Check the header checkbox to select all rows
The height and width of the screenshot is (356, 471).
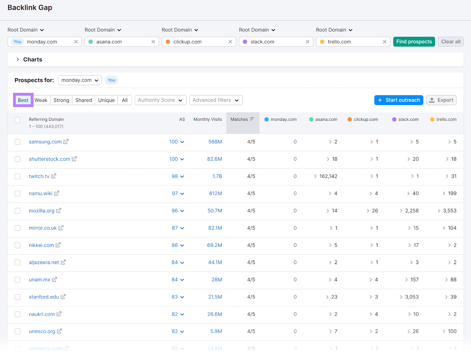[x=17, y=120]
